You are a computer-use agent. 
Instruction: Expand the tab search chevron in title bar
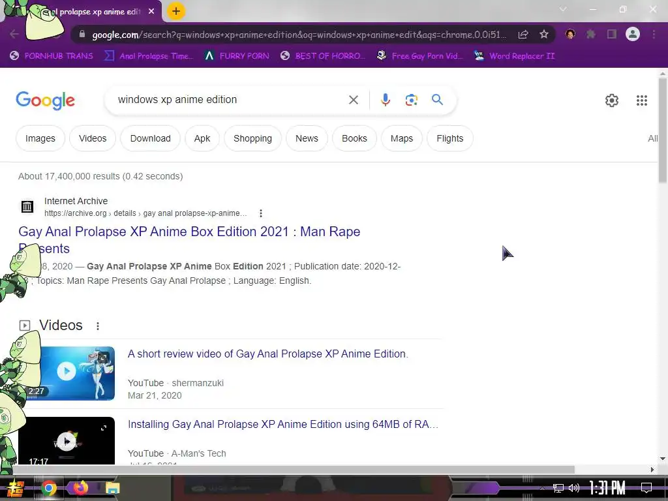point(563,9)
